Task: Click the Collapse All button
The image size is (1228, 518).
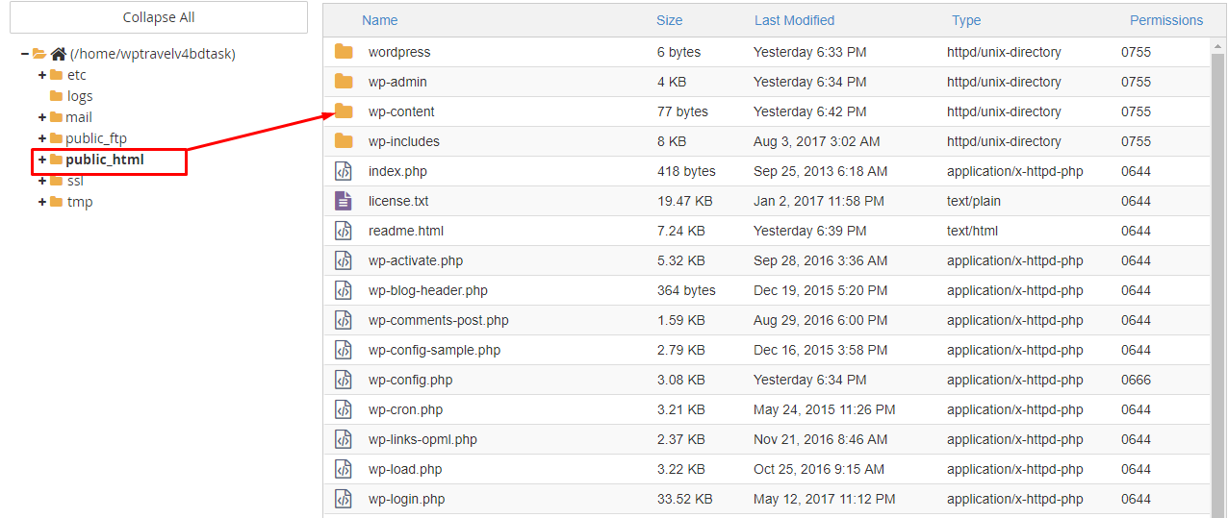Action: (x=159, y=17)
